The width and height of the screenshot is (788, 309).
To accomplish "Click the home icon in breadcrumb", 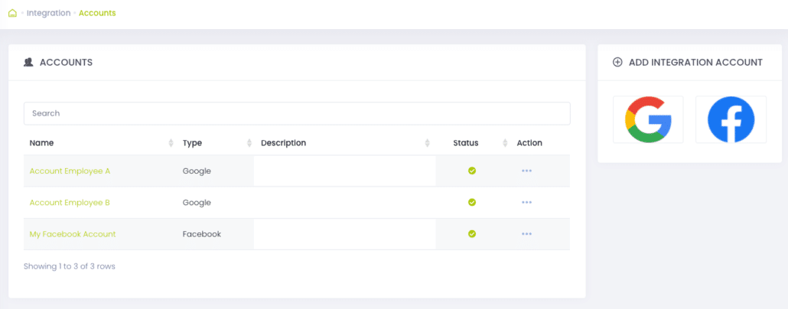I will coord(12,13).
